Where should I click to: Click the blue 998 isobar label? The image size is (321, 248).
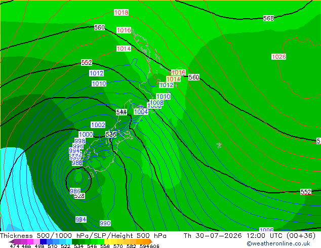pyautogui.click(x=79, y=141)
